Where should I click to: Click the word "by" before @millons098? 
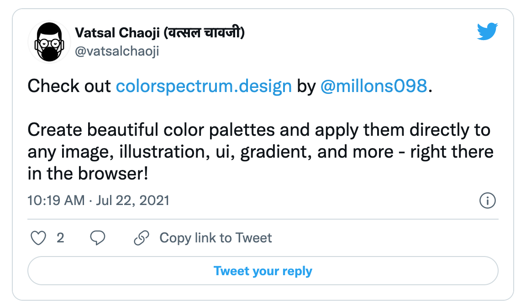pos(306,86)
